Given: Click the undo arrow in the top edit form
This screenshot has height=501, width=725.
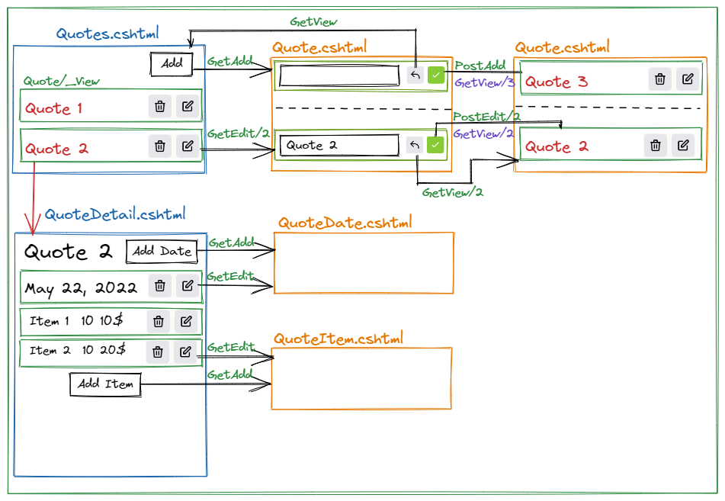Looking at the screenshot, I should coord(415,75).
